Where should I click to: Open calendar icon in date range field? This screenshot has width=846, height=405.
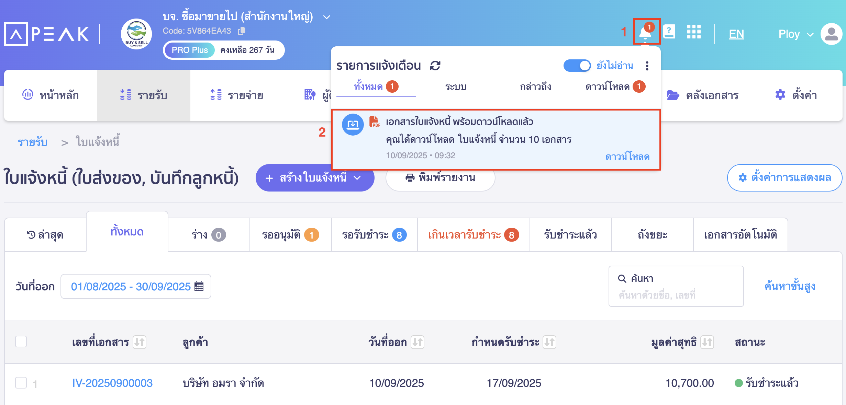tap(199, 286)
